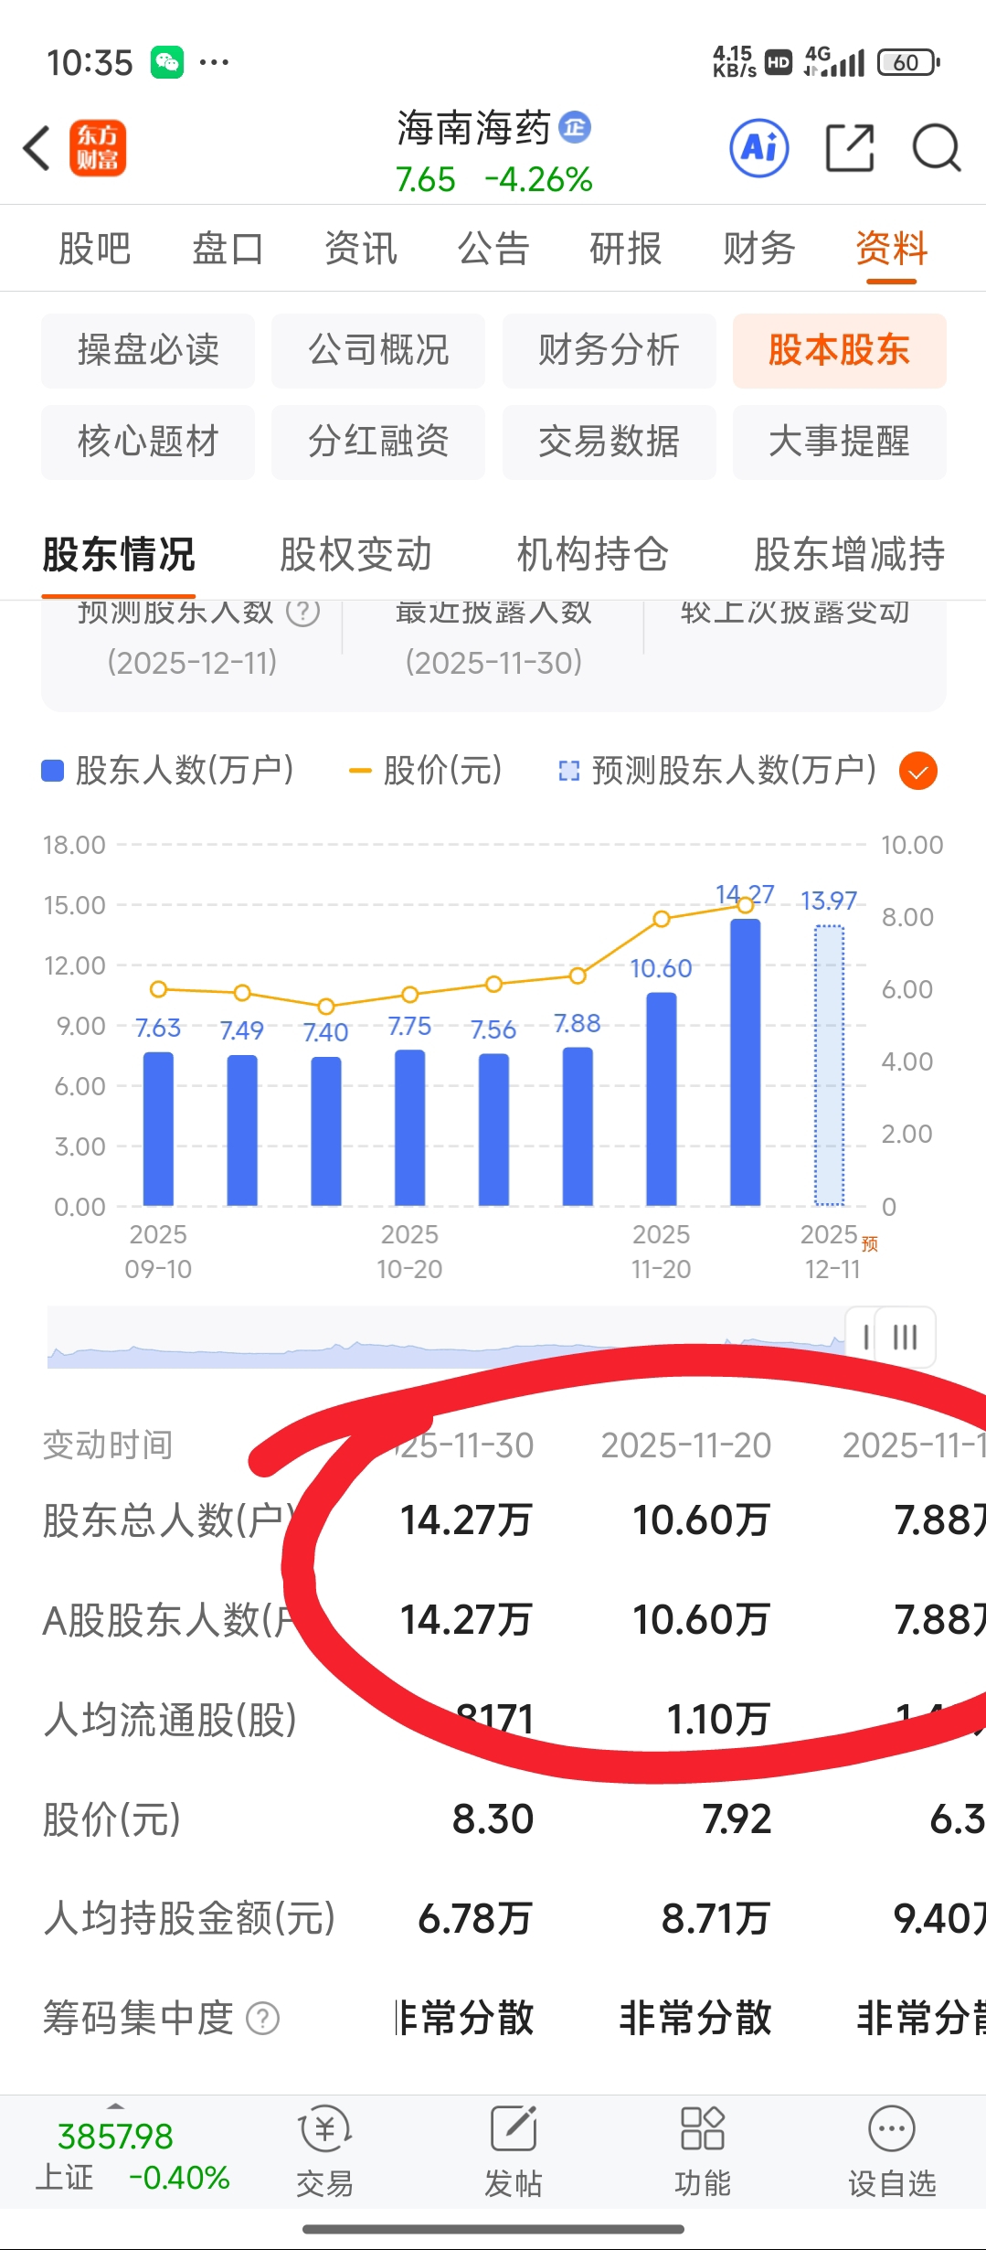Tap the back arrow icon

[x=37, y=148]
